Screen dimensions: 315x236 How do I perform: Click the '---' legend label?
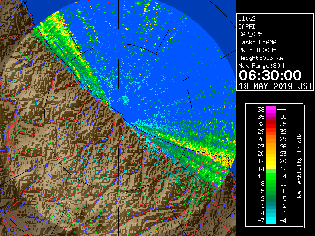pos(282,110)
